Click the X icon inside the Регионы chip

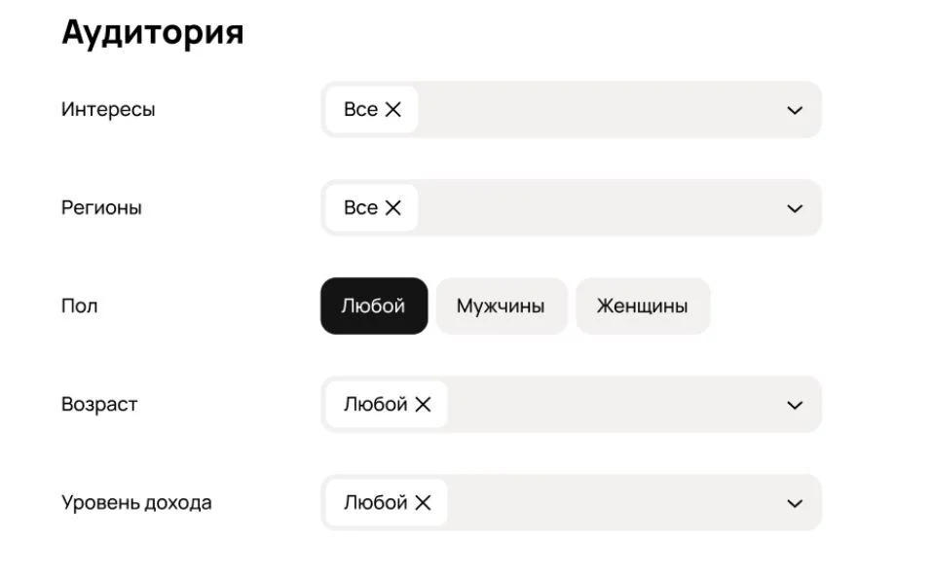[x=394, y=207]
